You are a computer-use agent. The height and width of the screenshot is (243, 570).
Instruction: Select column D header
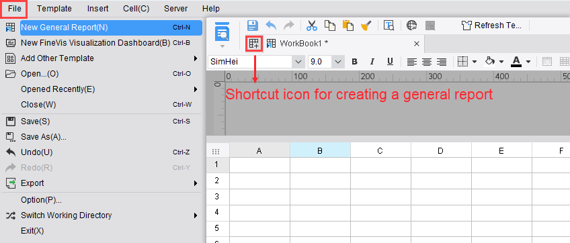pos(441,150)
